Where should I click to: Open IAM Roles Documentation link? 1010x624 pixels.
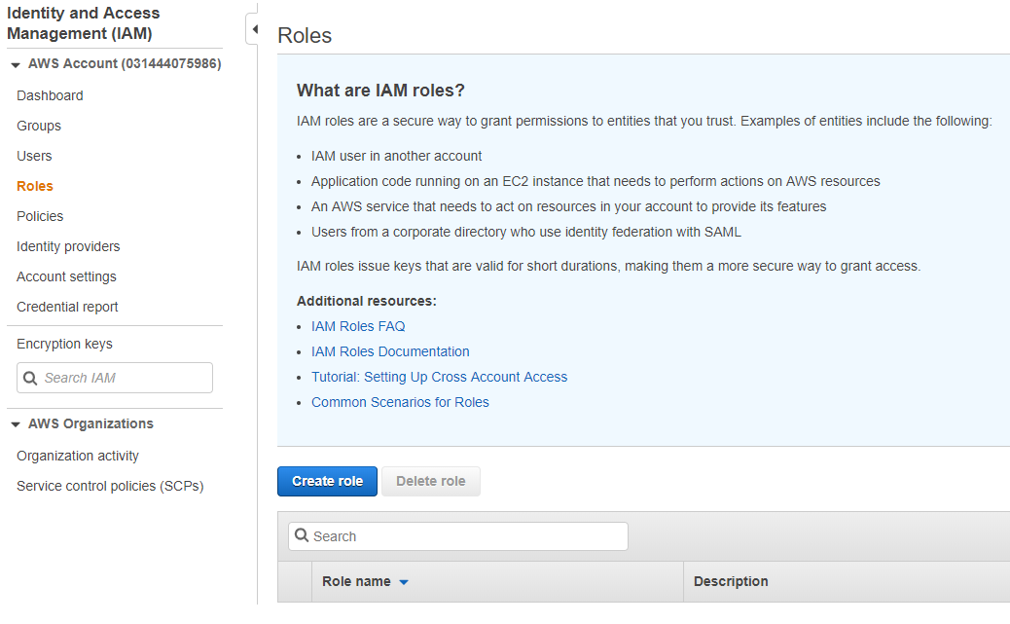tap(390, 351)
